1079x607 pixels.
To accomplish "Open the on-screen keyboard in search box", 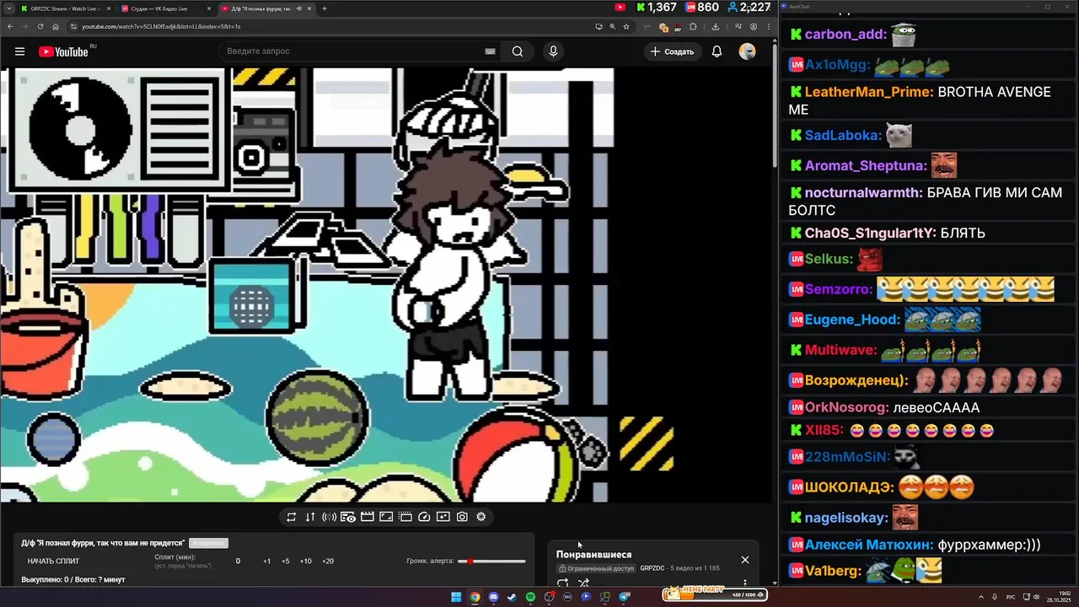I will pyautogui.click(x=490, y=51).
